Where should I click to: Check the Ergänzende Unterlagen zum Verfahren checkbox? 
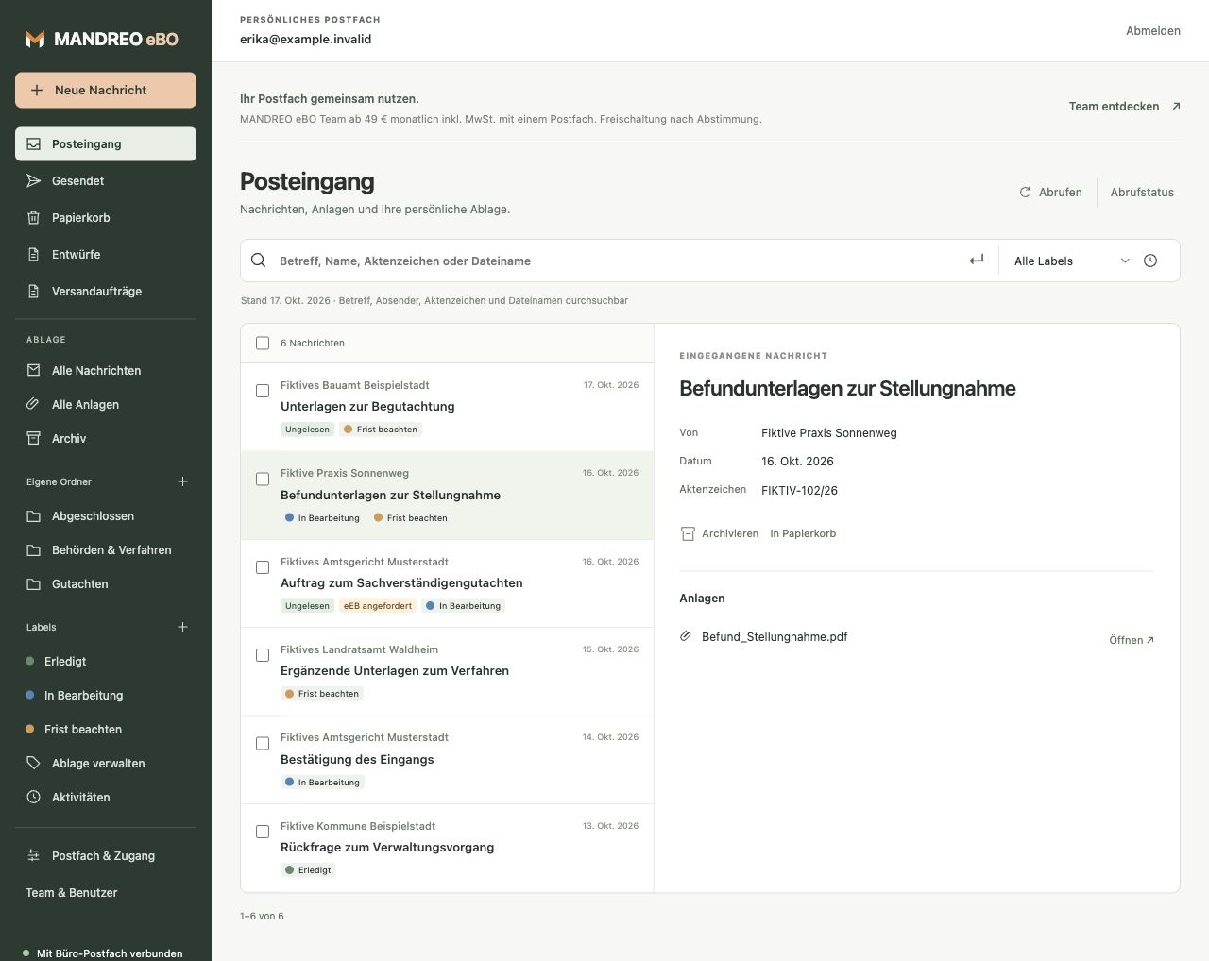pyautogui.click(x=263, y=655)
